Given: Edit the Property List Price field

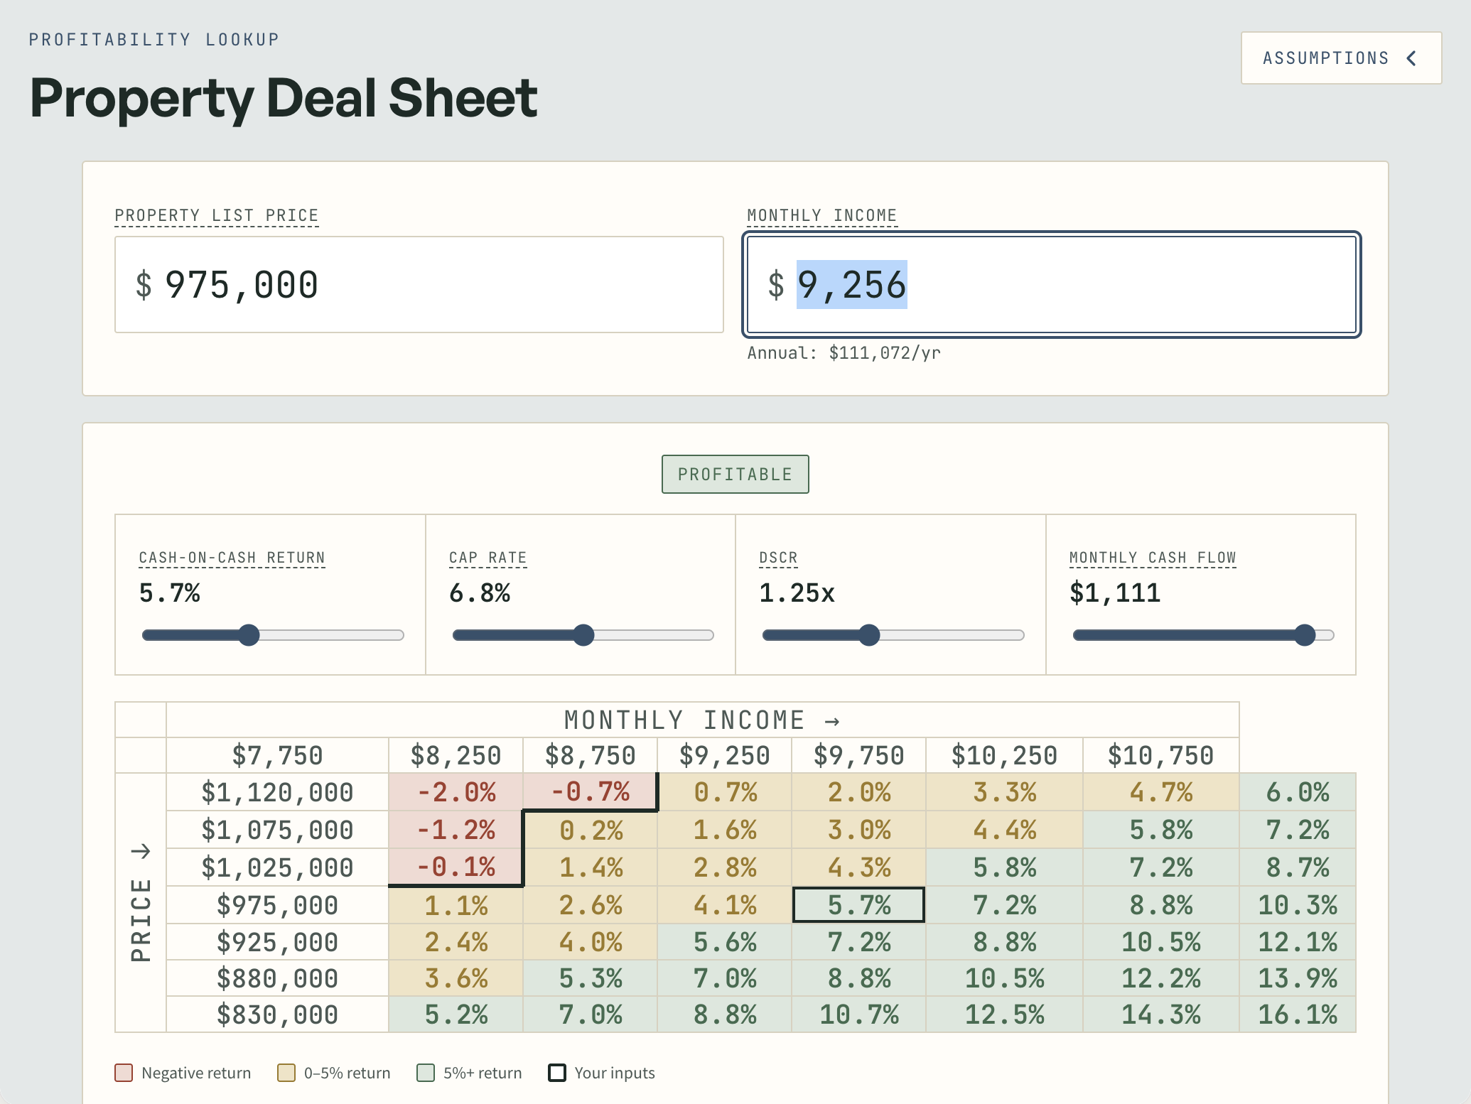Looking at the screenshot, I should tap(419, 285).
